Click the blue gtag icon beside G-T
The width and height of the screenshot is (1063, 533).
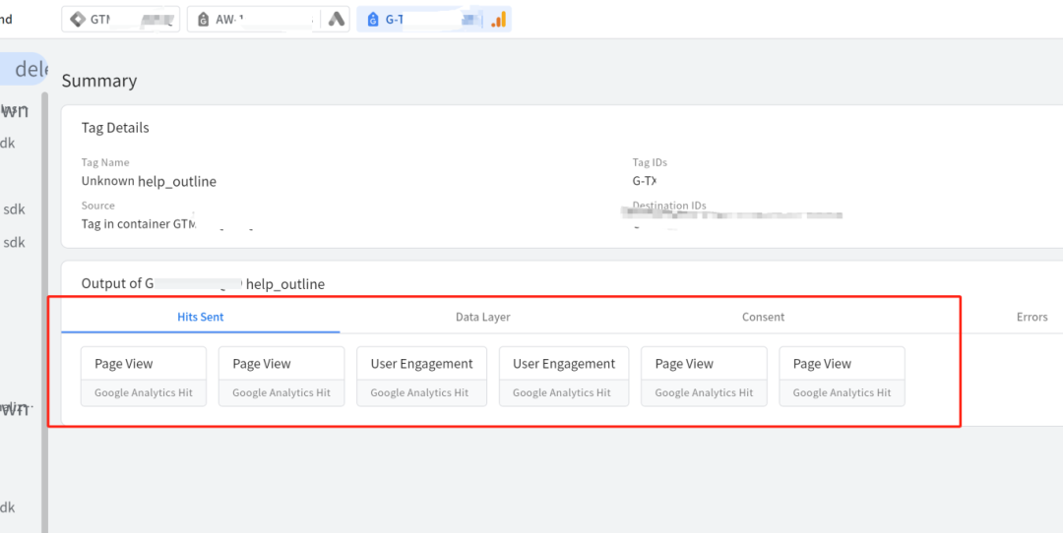tap(372, 20)
